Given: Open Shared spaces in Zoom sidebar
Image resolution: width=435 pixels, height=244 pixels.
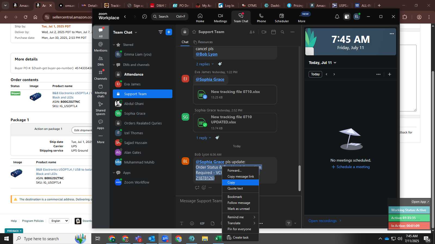Looking at the screenshot, I should (101, 108).
